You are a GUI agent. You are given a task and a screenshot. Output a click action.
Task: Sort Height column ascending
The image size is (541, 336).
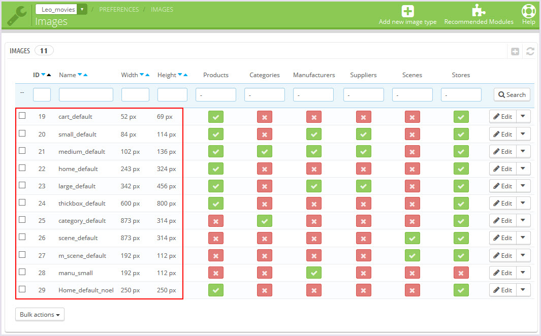click(185, 75)
